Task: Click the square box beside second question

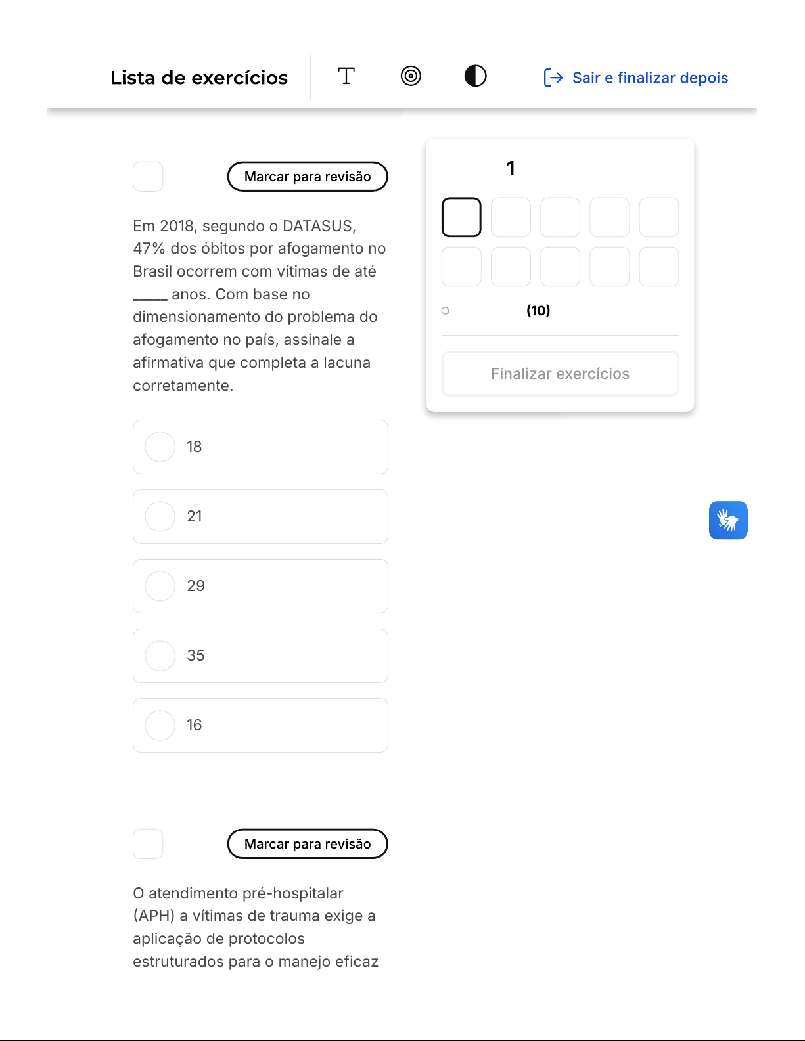Action: click(148, 844)
